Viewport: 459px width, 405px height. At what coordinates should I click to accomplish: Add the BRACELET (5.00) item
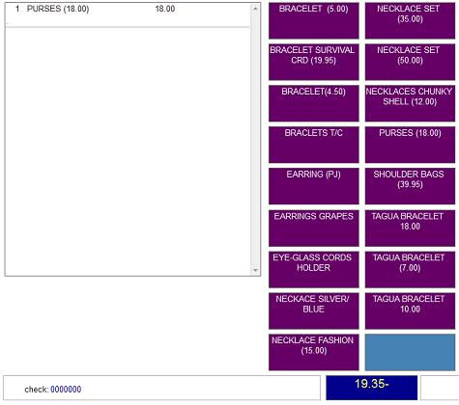point(314,21)
